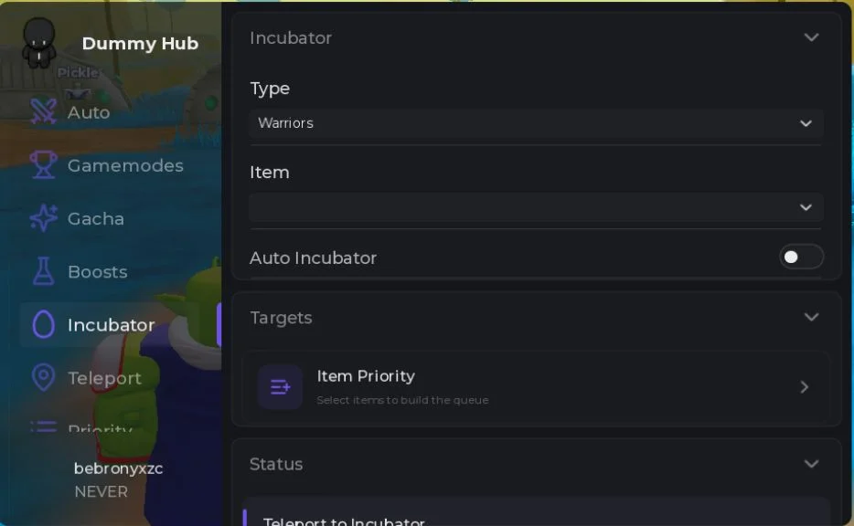Image resolution: width=854 pixels, height=526 pixels.
Task: Collapse the Status section chevron
Action: (811, 464)
